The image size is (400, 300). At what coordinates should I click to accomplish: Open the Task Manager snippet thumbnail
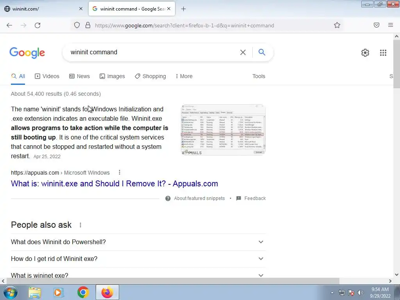(x=223, y=130)
